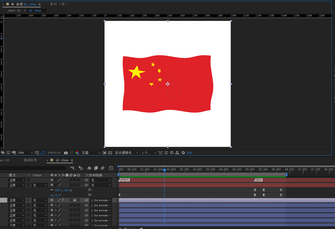This screenshot has height=229, width=335.
Task: Click the timeline layer search field
Action: (x=33, y=168)
